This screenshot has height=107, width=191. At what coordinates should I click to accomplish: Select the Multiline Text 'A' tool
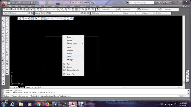pos(7,73)
